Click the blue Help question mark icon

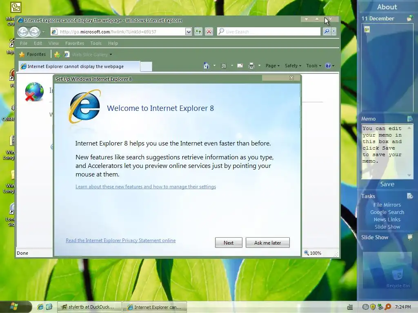(x=328, y=66)
